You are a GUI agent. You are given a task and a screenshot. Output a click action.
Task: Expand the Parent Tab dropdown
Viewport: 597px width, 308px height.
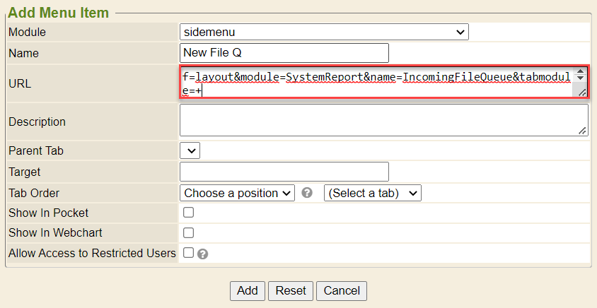pyautogui.click(x=190, y=150)
